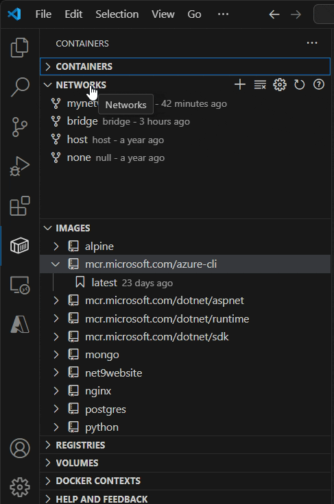Open help for the Networks section

(x=319, y=85)
